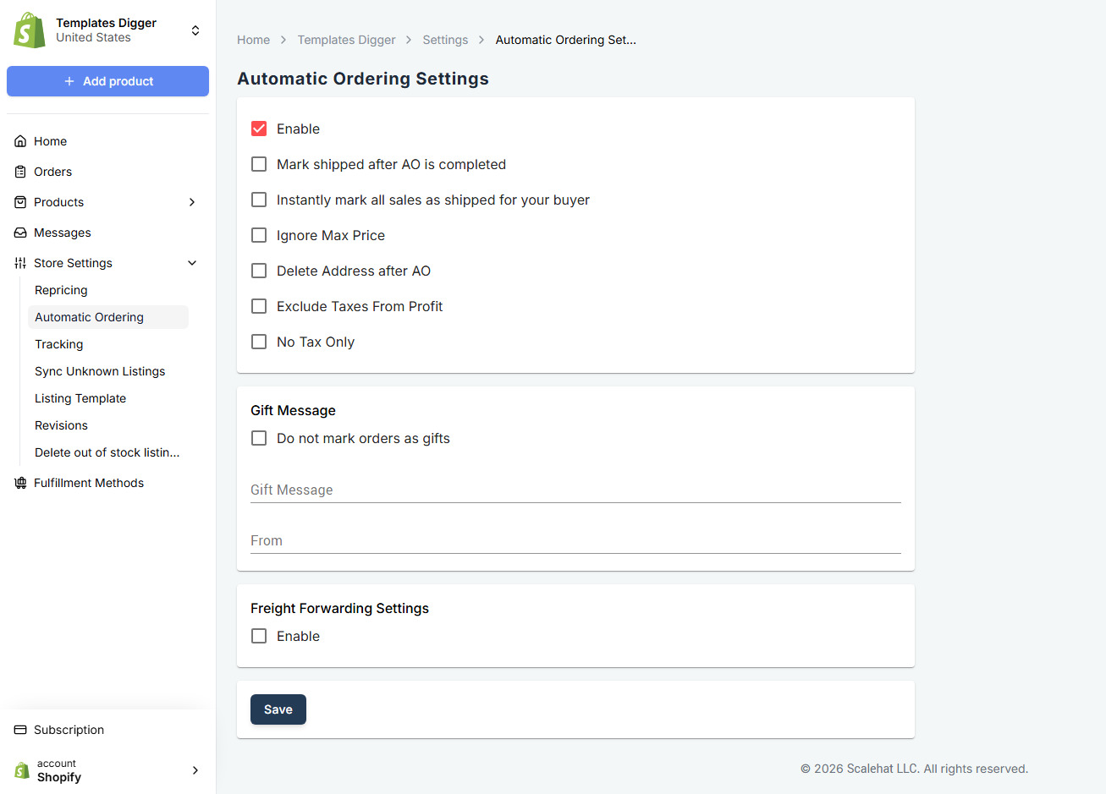Click the Automatic Ordering Set... breadcrumb
This screenshot has height=794, width=1106.
[565, 40]
